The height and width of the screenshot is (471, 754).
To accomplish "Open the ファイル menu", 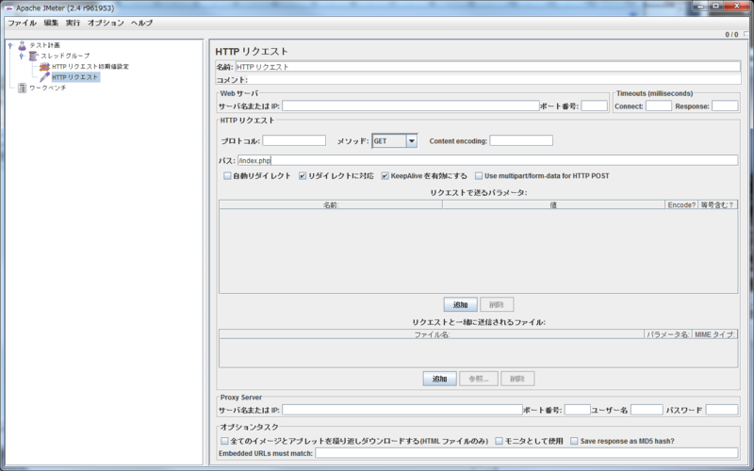I will click(x=22, y=23).
